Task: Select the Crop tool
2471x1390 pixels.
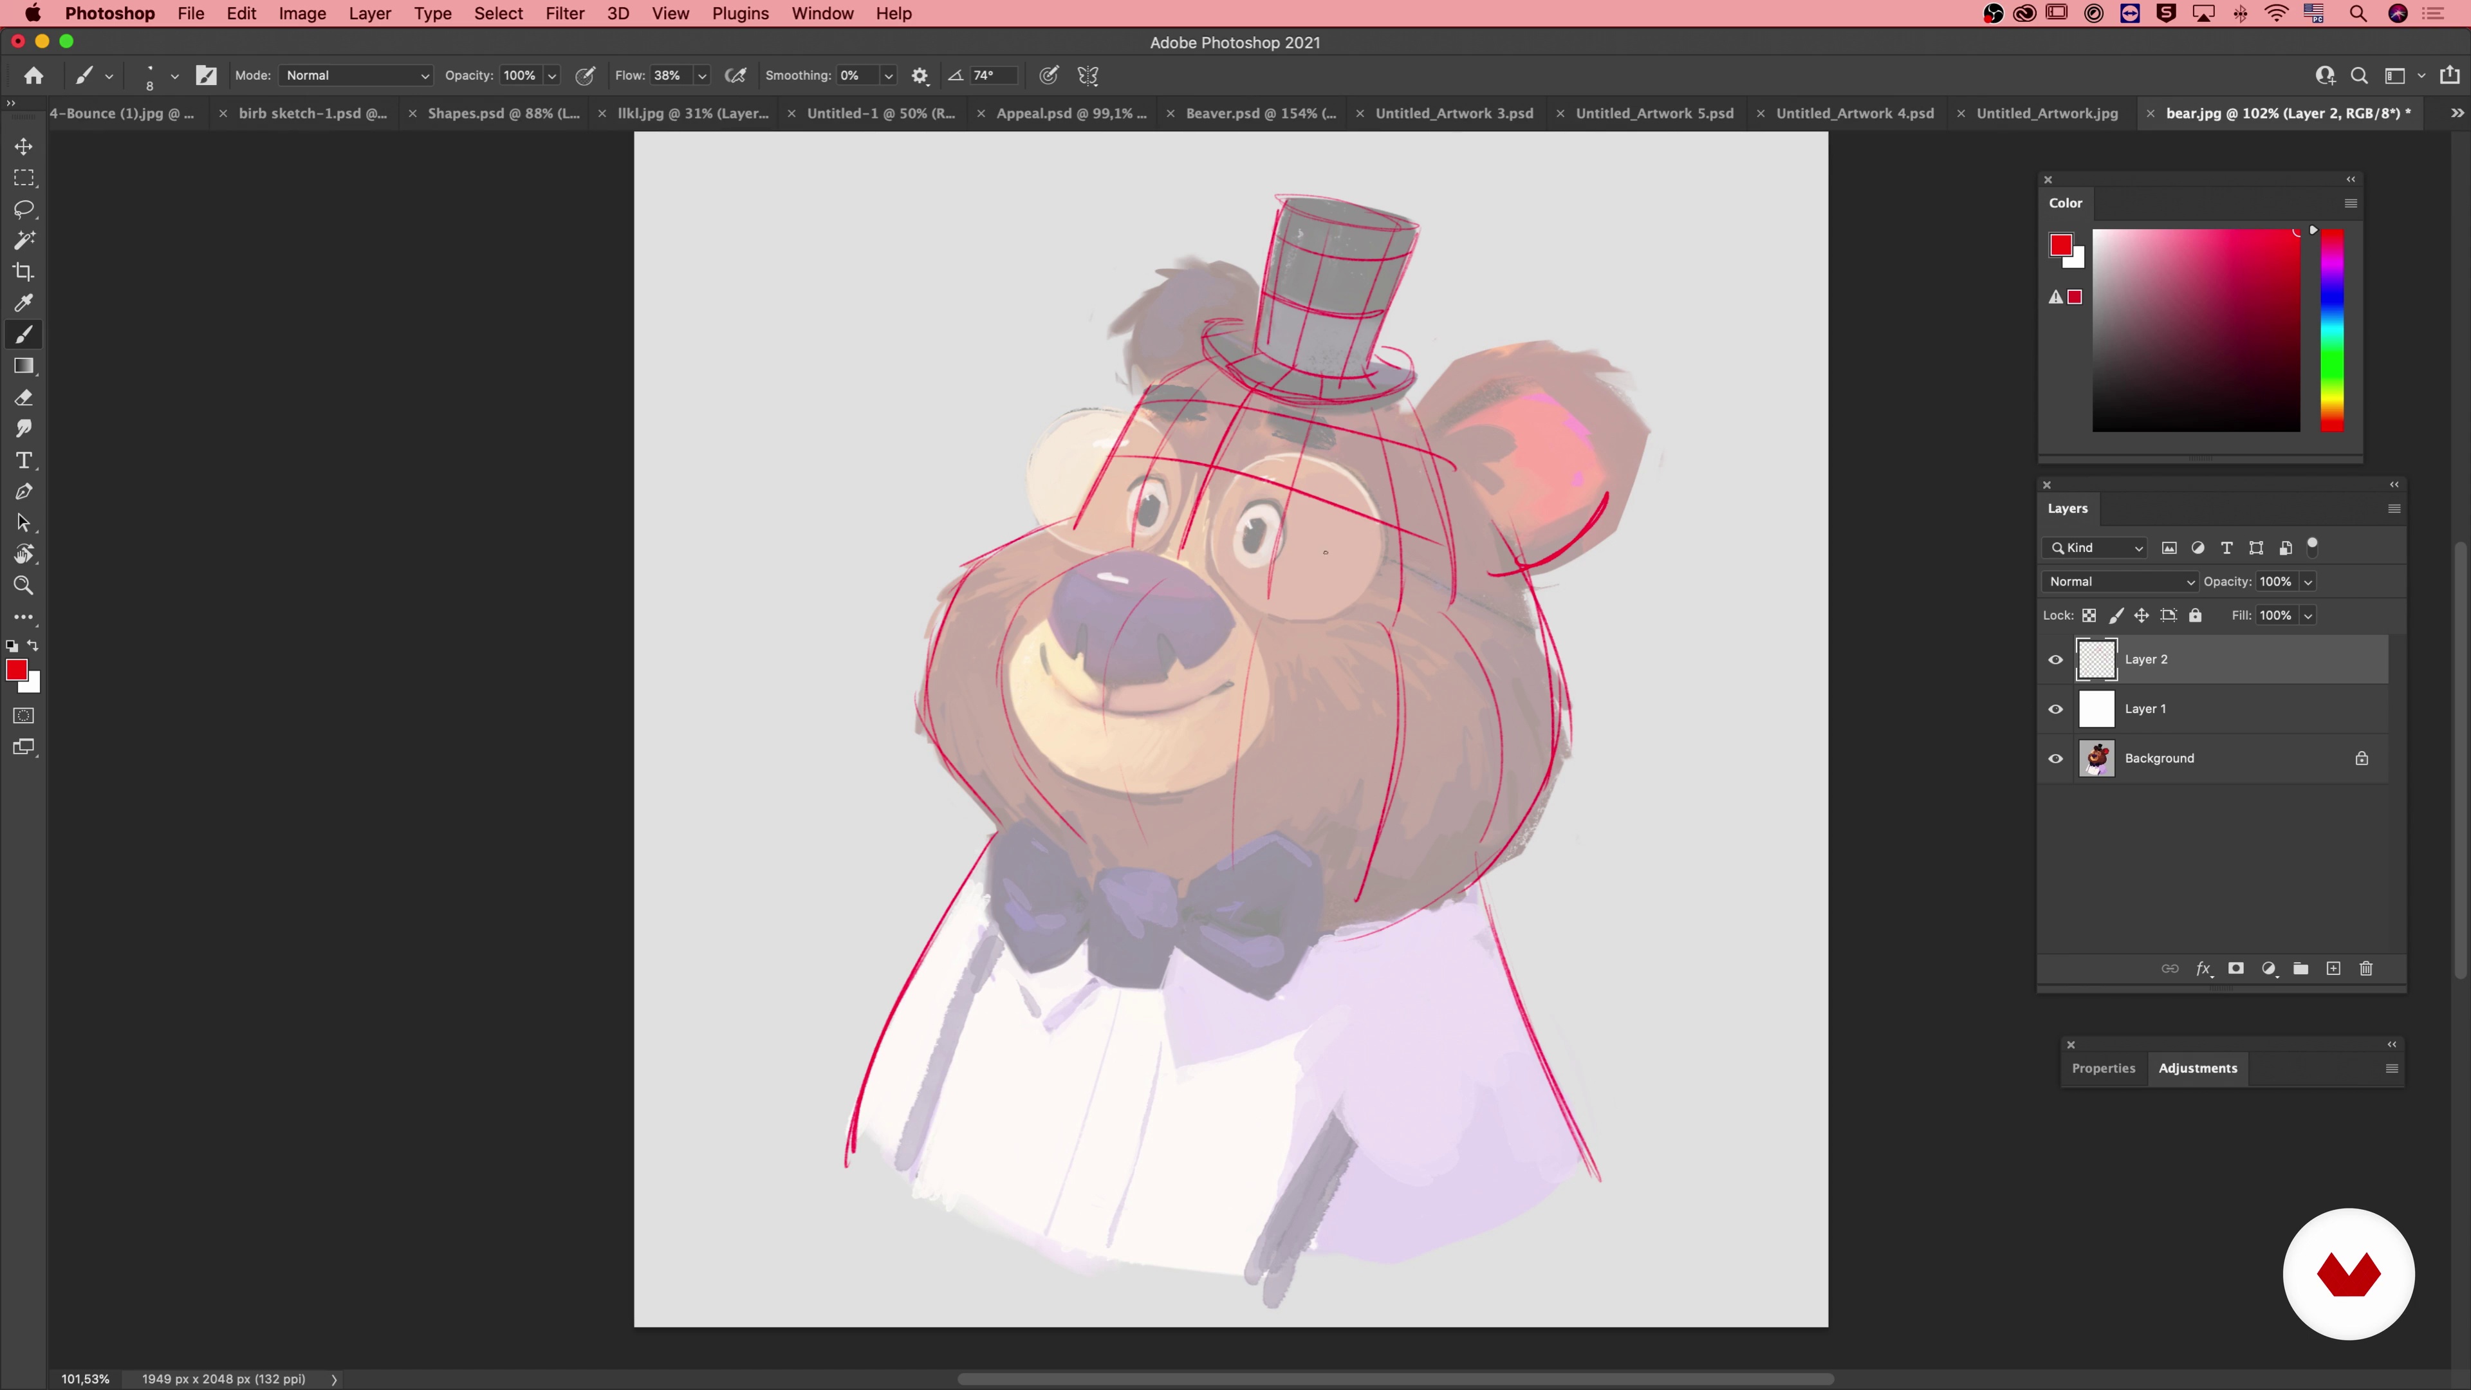Action: click(x=23, y=272)
